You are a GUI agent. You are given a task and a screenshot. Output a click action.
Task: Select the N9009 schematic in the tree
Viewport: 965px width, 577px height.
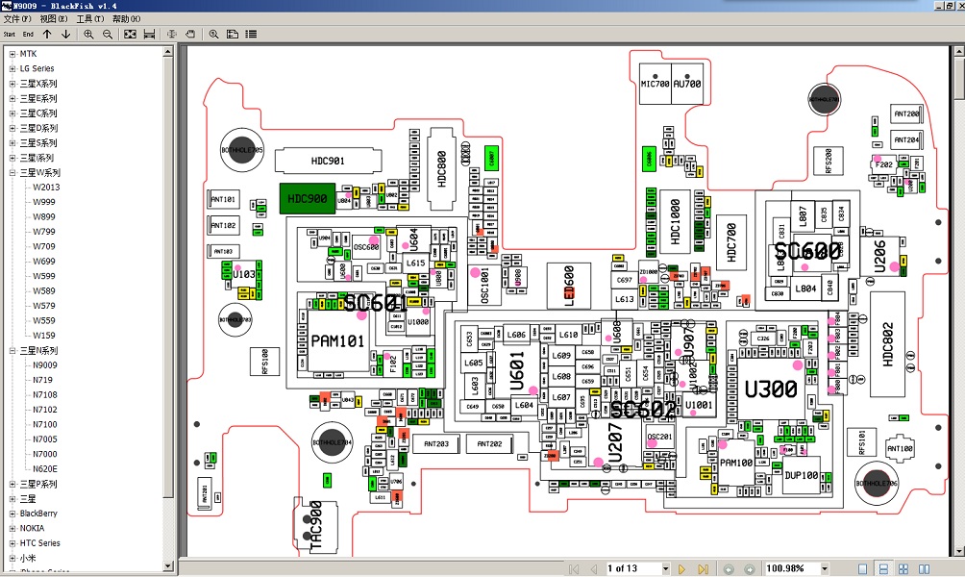coord(46,365)
